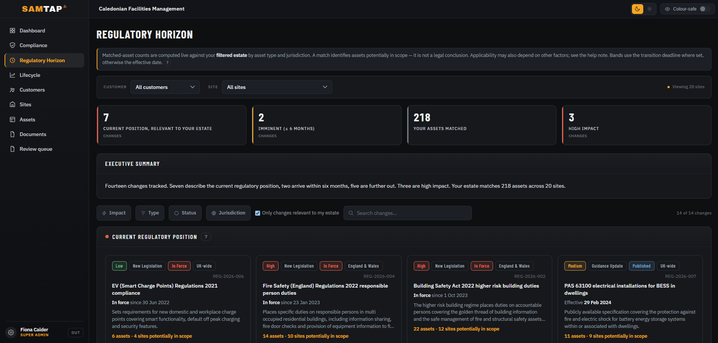Click the help question mark icon in info banner
This screenshot has width=718, height=343.
tap(167, 63)
